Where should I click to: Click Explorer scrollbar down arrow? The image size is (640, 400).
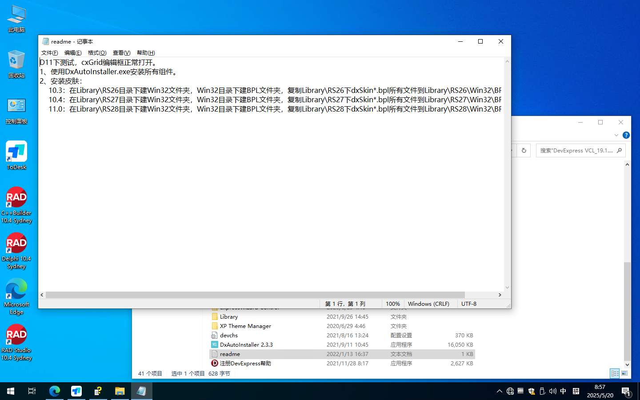point(627,364)
